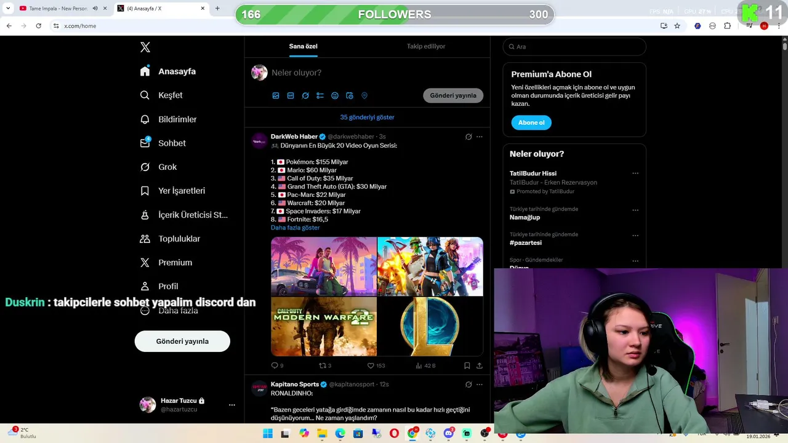Switch to Sana özel tab
Image resolution: width=788 pixels, height=443 pixels.
click(304, 46)
